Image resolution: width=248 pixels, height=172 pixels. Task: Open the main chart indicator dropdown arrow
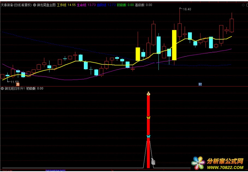point(35,5)
